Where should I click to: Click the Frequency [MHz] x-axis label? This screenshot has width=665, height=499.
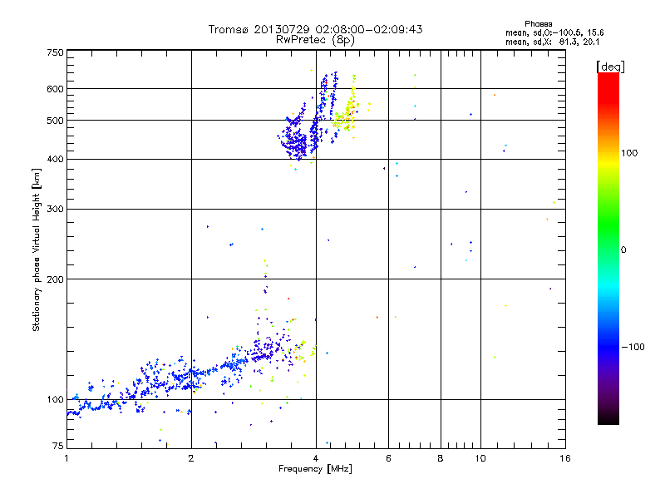point(315,470)
